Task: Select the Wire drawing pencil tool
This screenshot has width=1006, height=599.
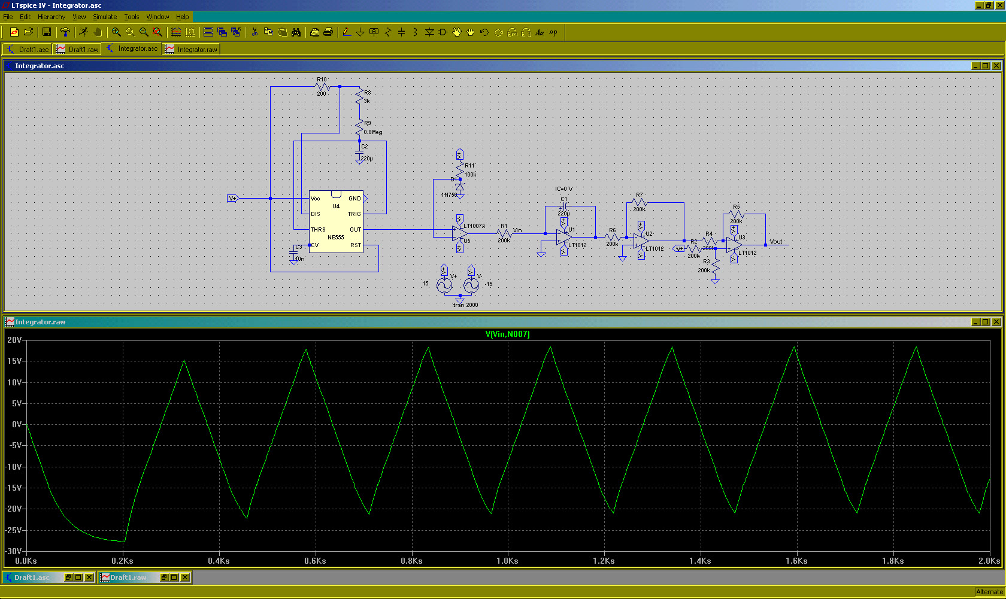Action: click(x=346, y=32)
